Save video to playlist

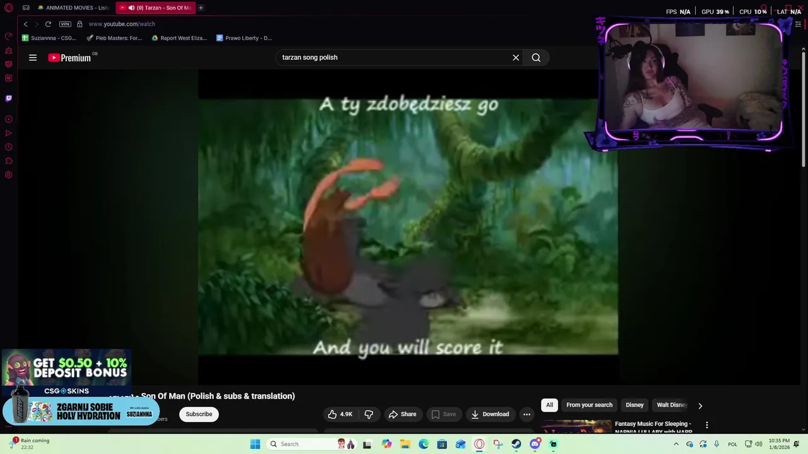pyautogui.click(x=444, y=414)
